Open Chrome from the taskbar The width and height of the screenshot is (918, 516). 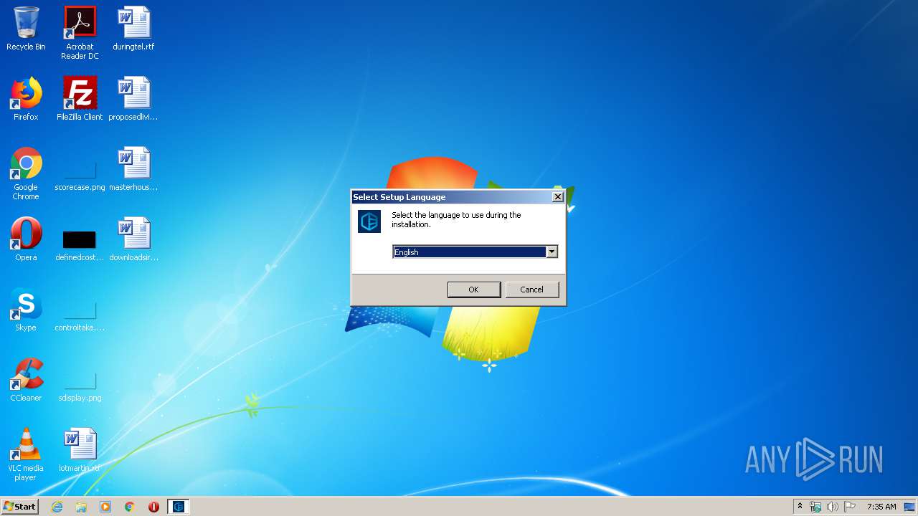130,507
